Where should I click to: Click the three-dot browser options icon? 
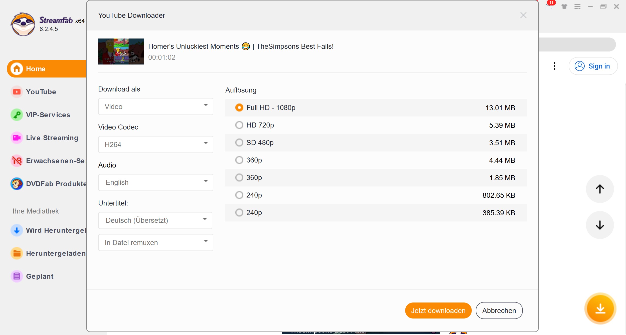(x=555, y=66)
